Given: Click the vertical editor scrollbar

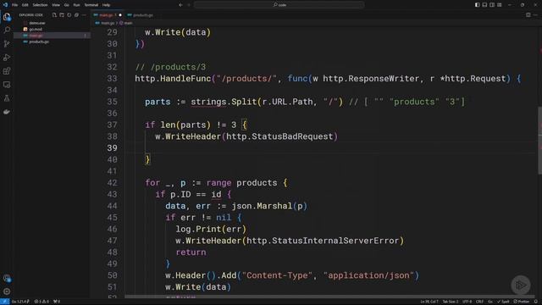Looking at the screenshot, I should click(540, 141).
